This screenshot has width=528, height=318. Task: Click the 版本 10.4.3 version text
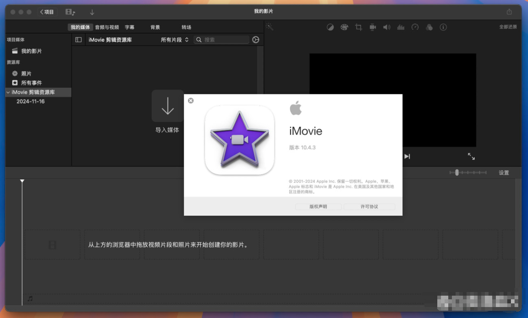coord(302,147)
